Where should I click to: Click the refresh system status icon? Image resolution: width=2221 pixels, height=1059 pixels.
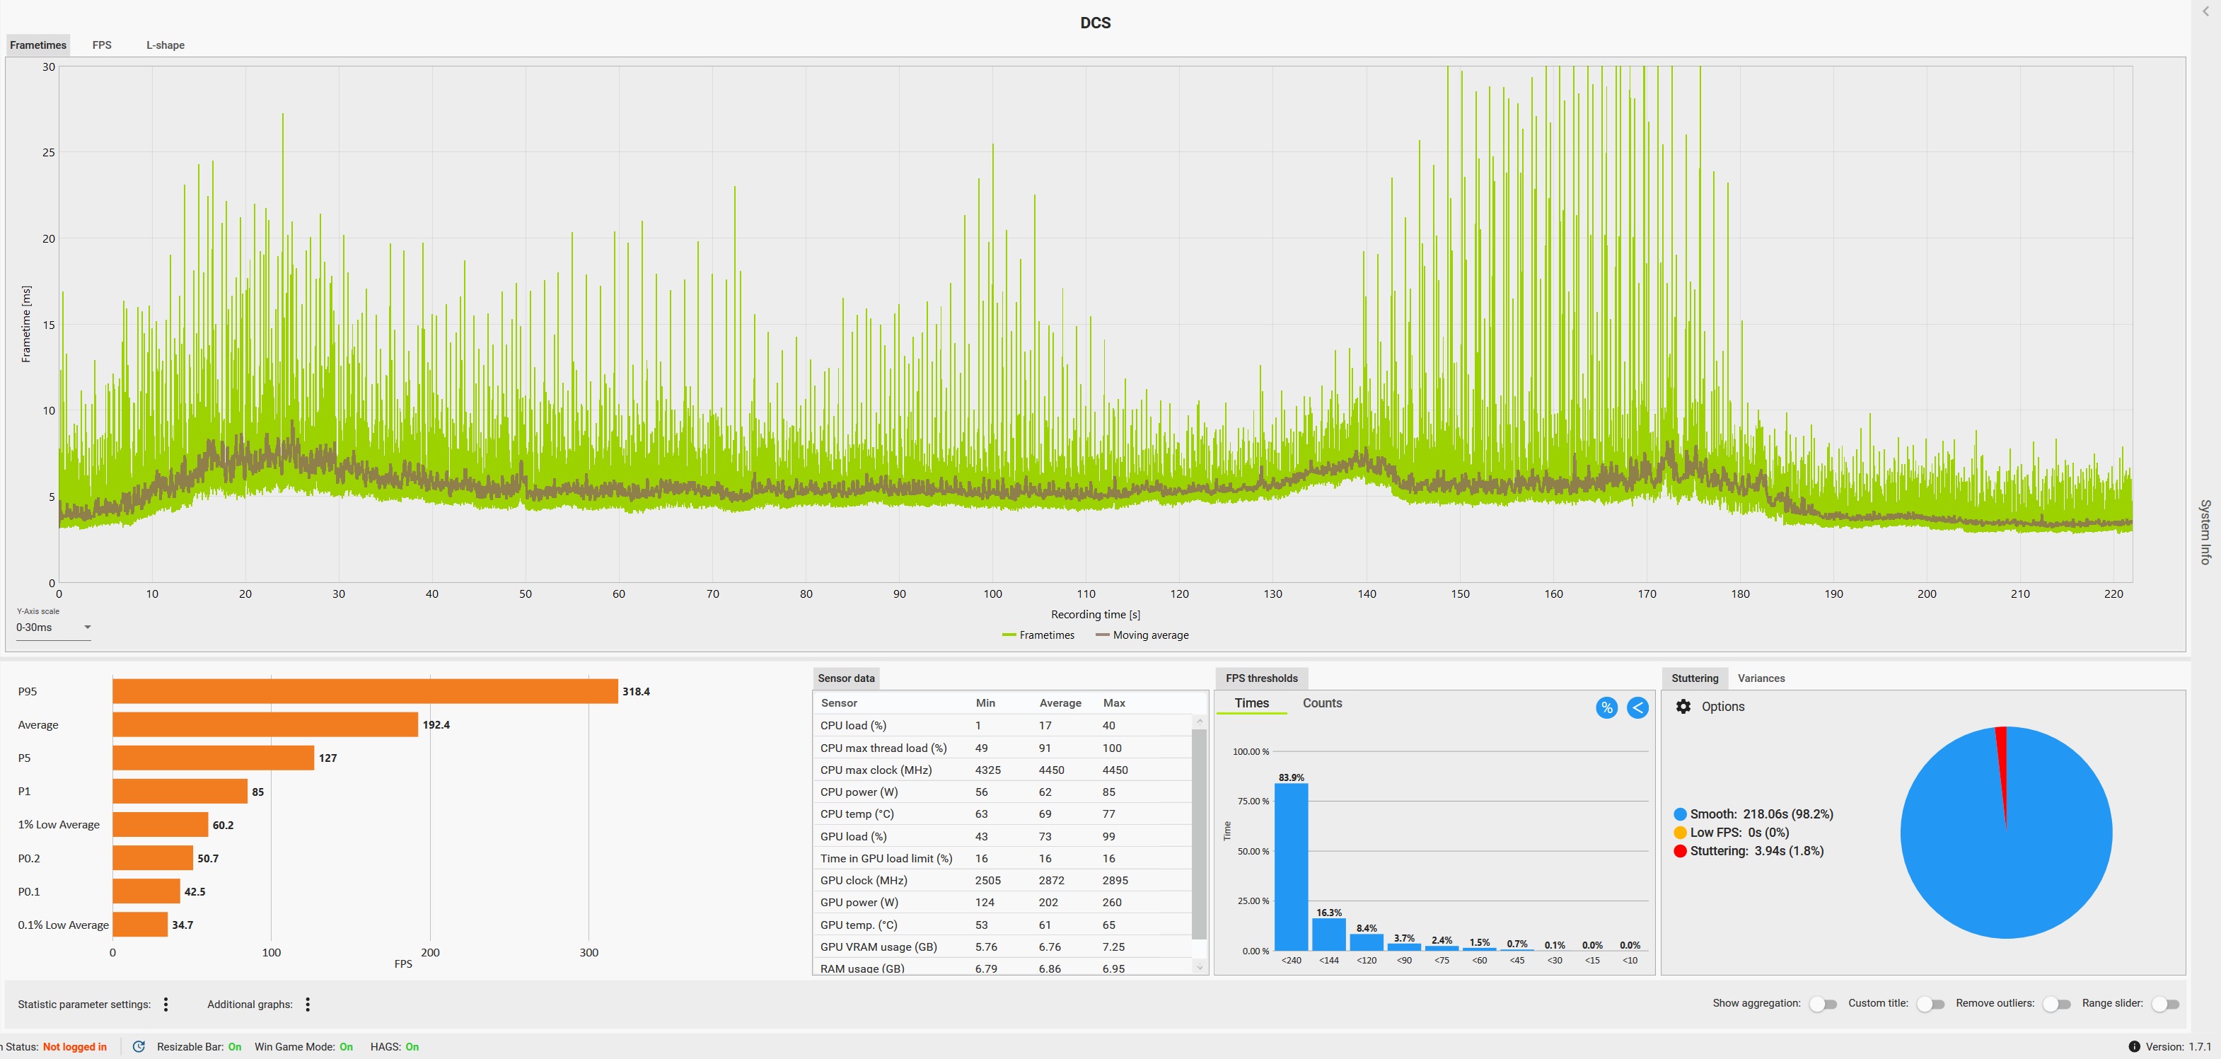pyautogui.click(x=139, y=1047)
